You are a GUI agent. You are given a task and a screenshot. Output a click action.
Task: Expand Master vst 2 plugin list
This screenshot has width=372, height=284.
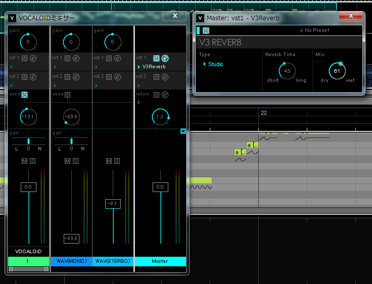(x=139, y=85)
